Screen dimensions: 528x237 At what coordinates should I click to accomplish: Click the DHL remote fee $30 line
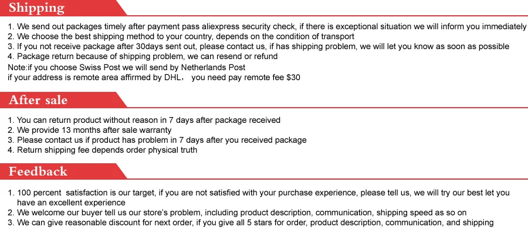pos(154,78)
